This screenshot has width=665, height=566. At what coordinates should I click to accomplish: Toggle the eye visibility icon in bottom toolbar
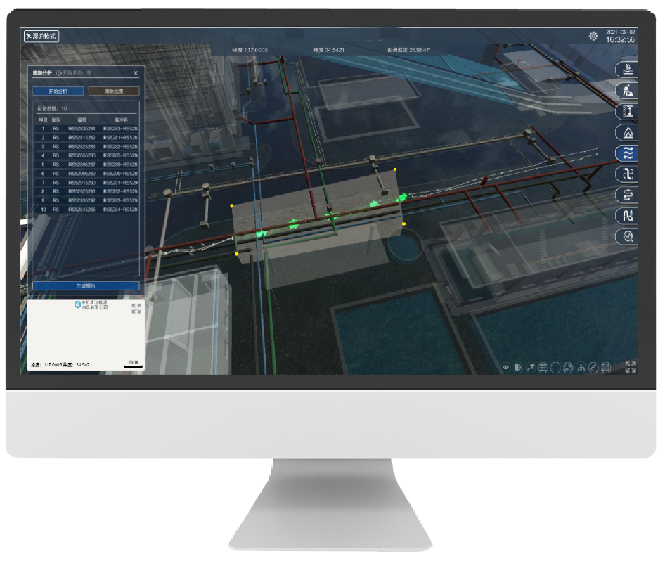pos(505,367)
